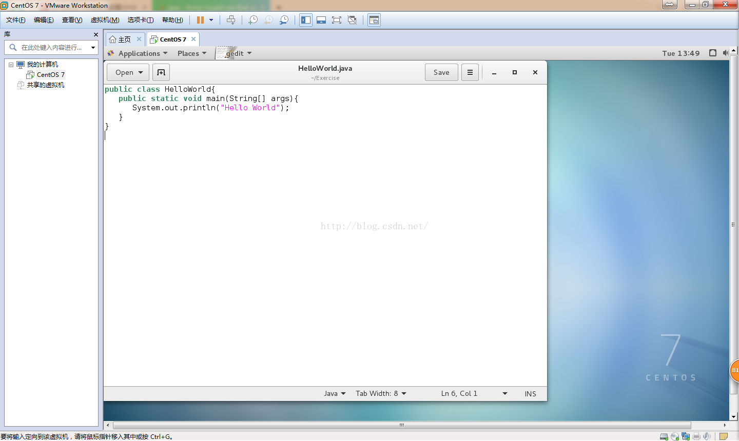Click the VMware title bar full-screen arrows icon
Image resolution: width=739 pixels, height=441 pixels.
pos(670,5)
